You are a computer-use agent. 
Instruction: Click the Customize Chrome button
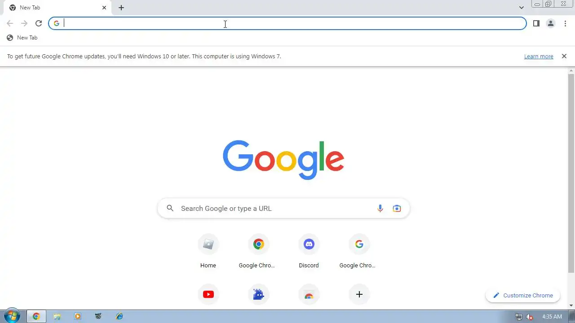click(x=523, y=295)
